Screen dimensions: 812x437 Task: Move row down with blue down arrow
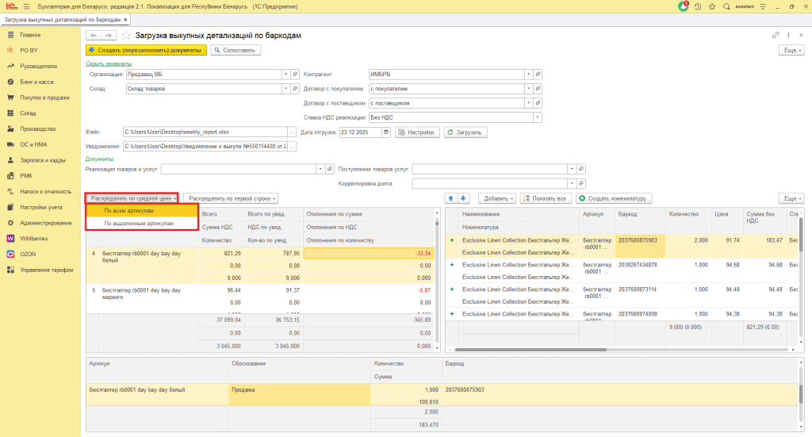pos(464,198)
